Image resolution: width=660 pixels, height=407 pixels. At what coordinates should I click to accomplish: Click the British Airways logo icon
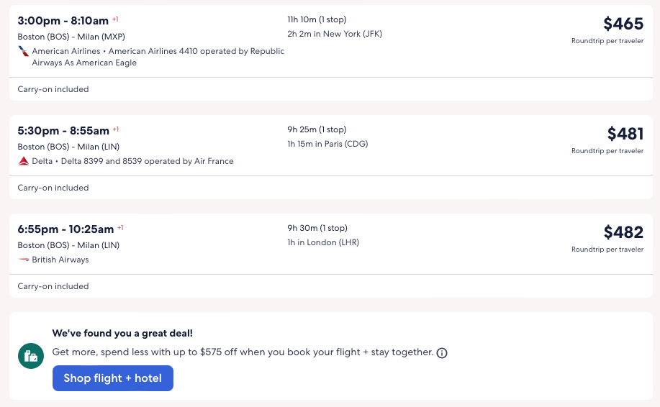(x=24, y=260)
